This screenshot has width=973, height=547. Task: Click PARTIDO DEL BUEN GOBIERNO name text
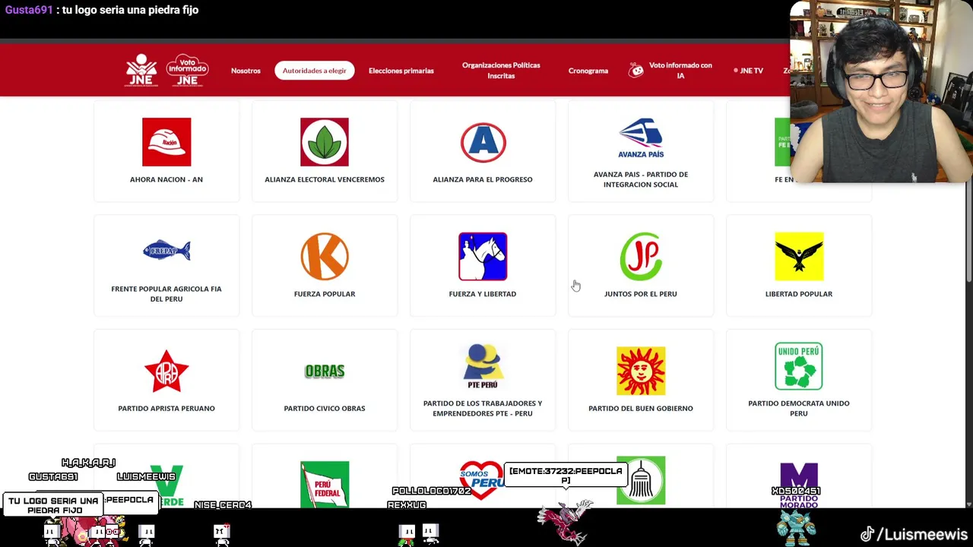(x=641, y=409)
